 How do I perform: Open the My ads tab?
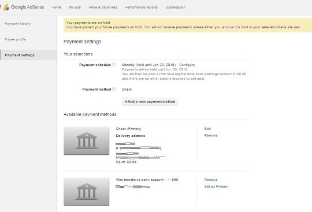coord(75,7)
